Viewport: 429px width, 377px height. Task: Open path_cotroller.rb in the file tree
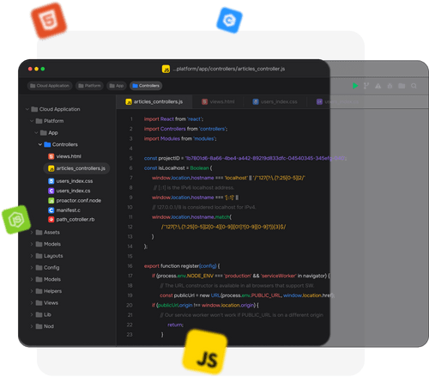pyautogui.click(x=71, y=220)
